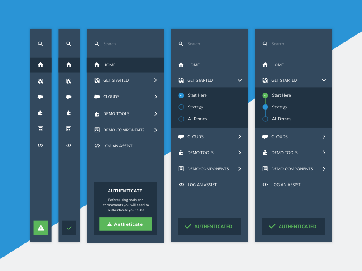
Task: Click search icon in collapsed sidebar with green checkmark
Action: point(68,43)
